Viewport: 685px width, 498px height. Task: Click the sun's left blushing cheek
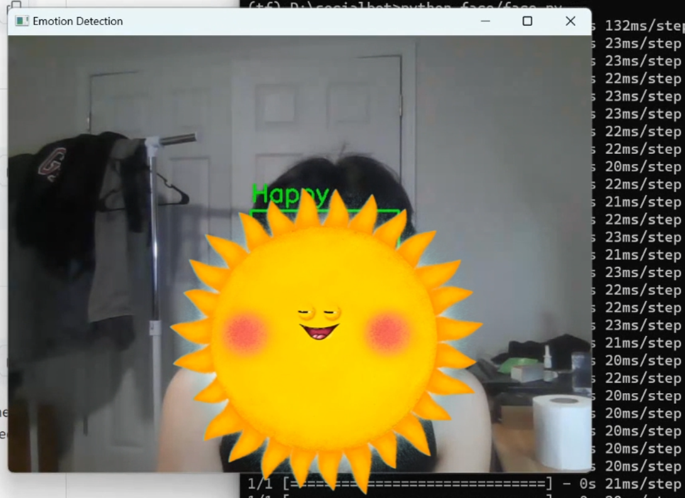(246, 332)
